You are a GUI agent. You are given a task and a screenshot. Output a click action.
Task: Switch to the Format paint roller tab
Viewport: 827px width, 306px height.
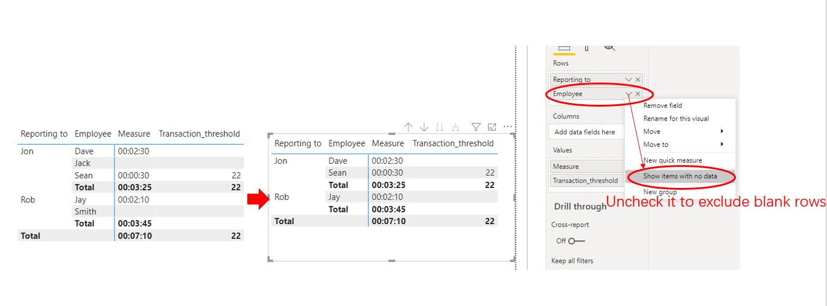[586, 48]
